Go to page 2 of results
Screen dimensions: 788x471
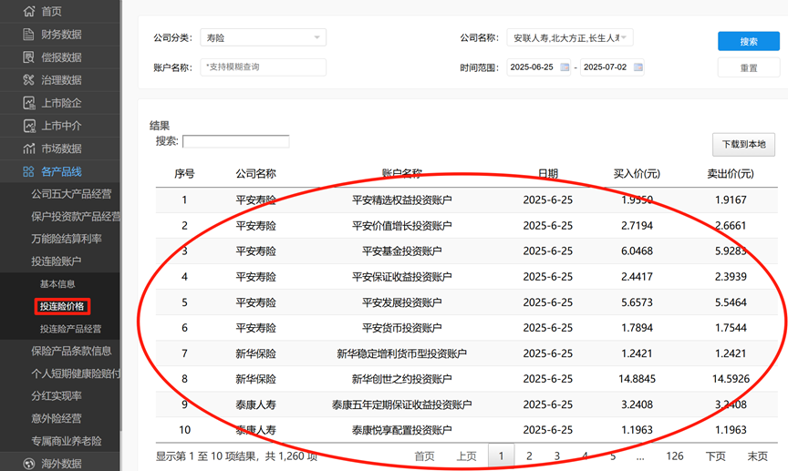coord(528,456)
